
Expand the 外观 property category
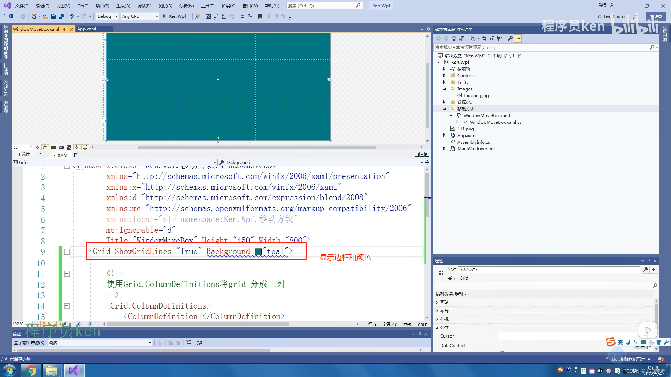pyautogui.click(x=437, y=319)
